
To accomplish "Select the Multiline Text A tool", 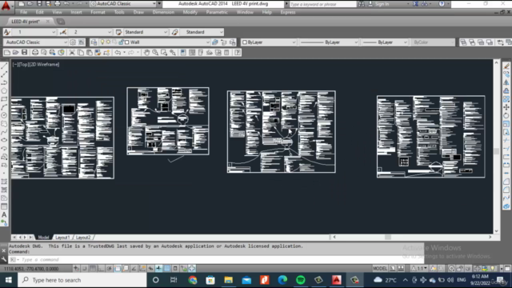I will pyautogui.click(x=4, y=214).
